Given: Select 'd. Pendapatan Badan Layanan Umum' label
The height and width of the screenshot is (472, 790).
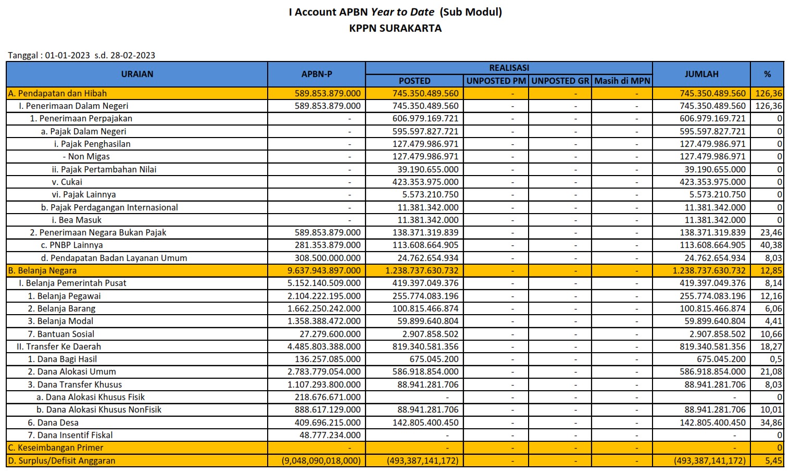Looking at the screenshot, I should [x=114, y=258].
